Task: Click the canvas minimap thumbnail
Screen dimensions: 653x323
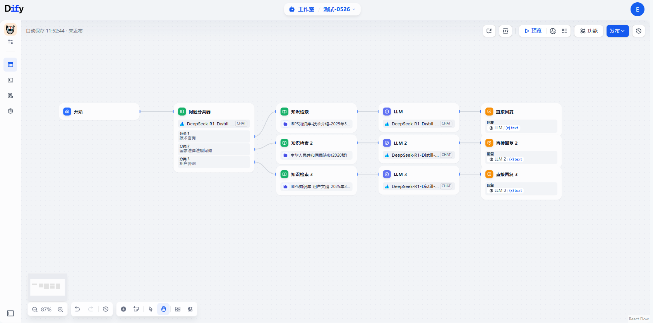Action: [48, 287]
